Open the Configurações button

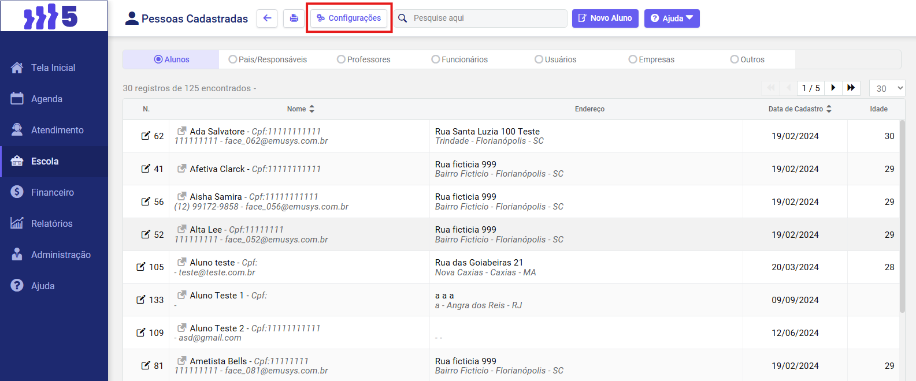click(x=349, y=18)
